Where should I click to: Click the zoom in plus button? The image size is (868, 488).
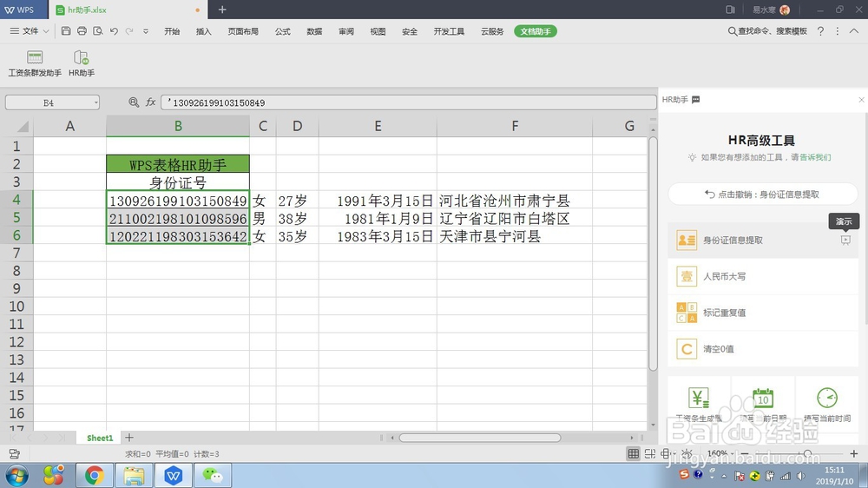point(854,453)
